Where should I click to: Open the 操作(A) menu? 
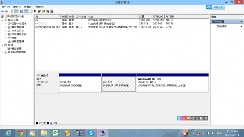pyautogui.click(x=17, y=7)
